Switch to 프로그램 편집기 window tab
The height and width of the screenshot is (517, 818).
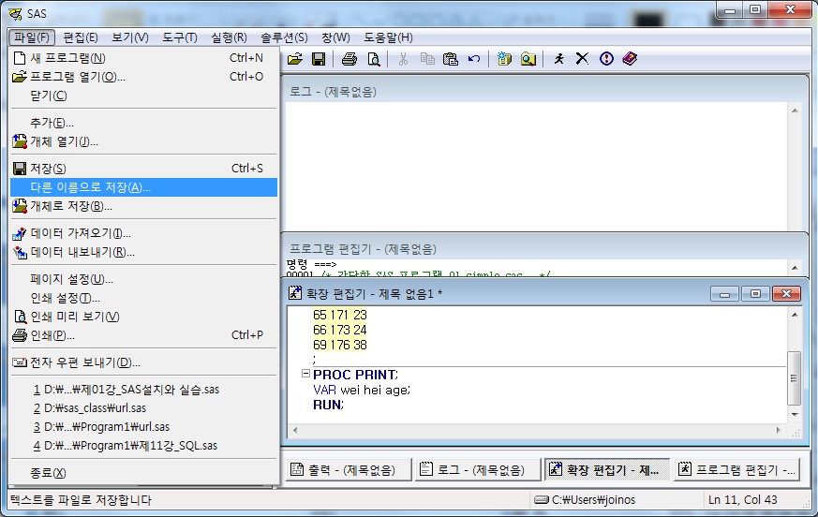[736, 470]
